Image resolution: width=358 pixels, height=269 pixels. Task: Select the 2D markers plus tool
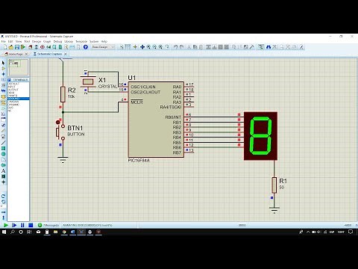point(3,182)
